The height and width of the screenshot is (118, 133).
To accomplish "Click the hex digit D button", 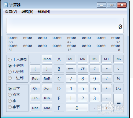I will point(59,88).
